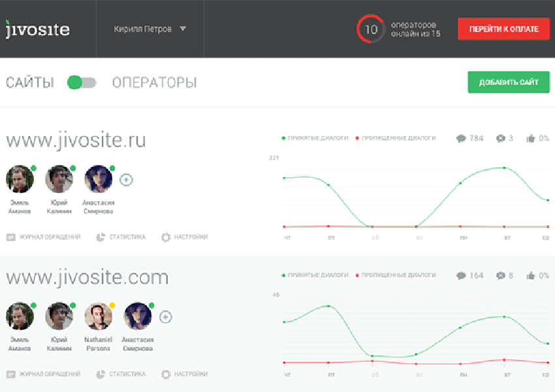Click the missed chat icon showing 8

click(x=501, y=276)
